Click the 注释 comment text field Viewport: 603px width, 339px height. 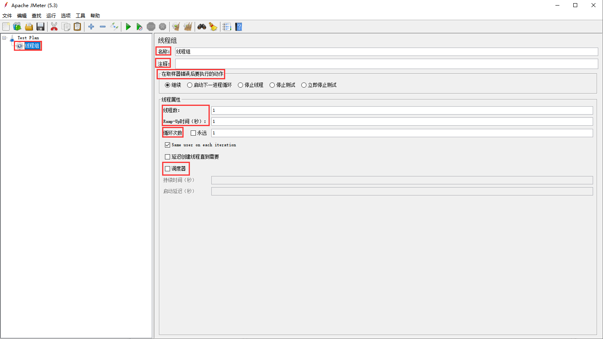click(386, 64)
